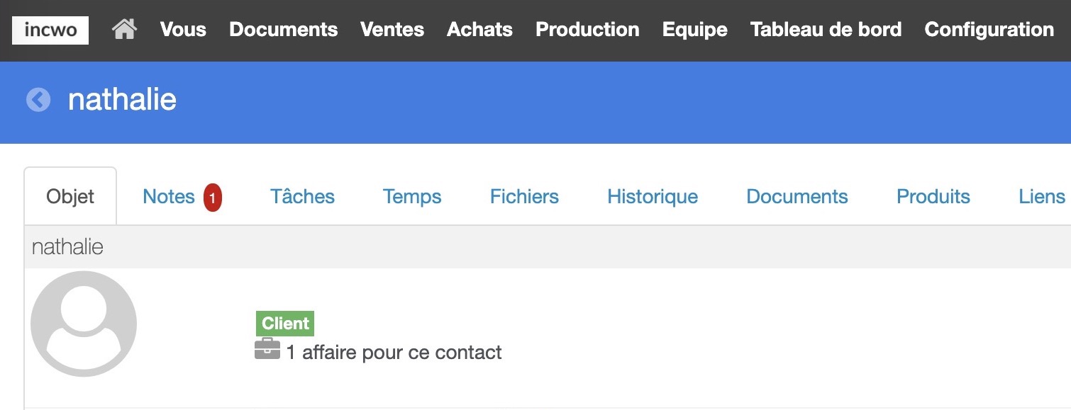This screenshot has height=410, width=1071.
Task: Go back using the blue arrow icon
Action: click(x=38, y=100)
